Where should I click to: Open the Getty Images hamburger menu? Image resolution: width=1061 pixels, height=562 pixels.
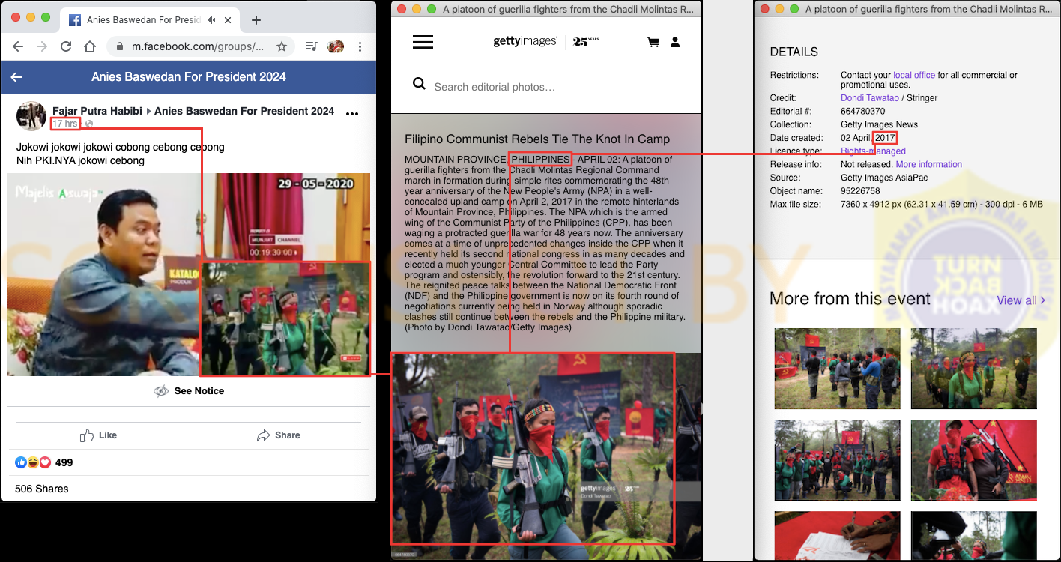tap(423, 42)
